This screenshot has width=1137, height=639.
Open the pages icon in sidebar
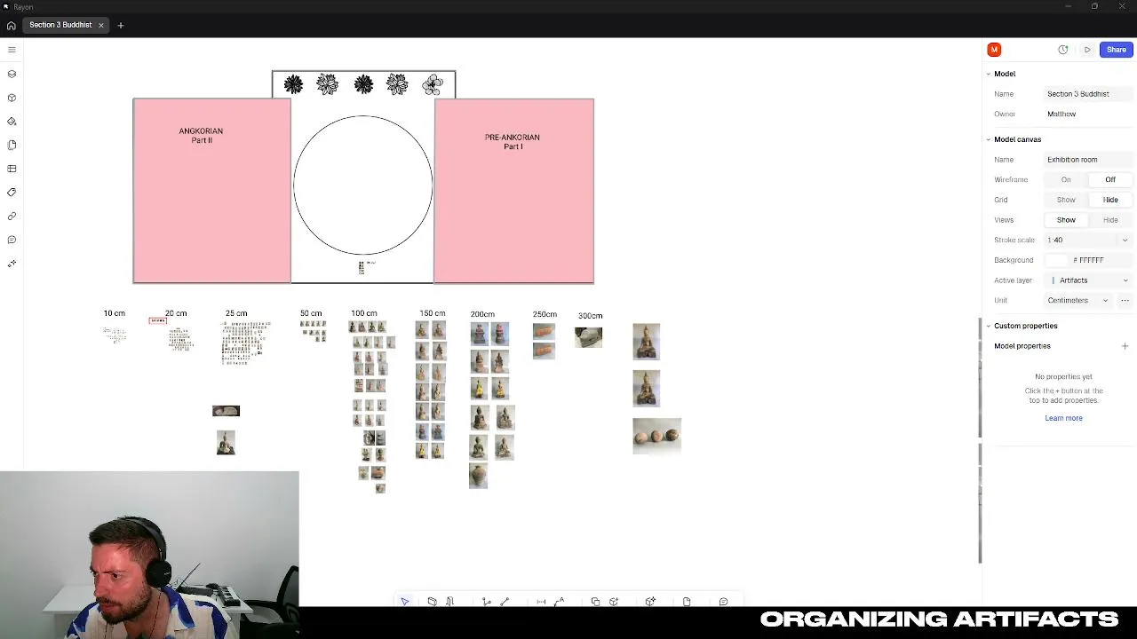click(12, 145)
